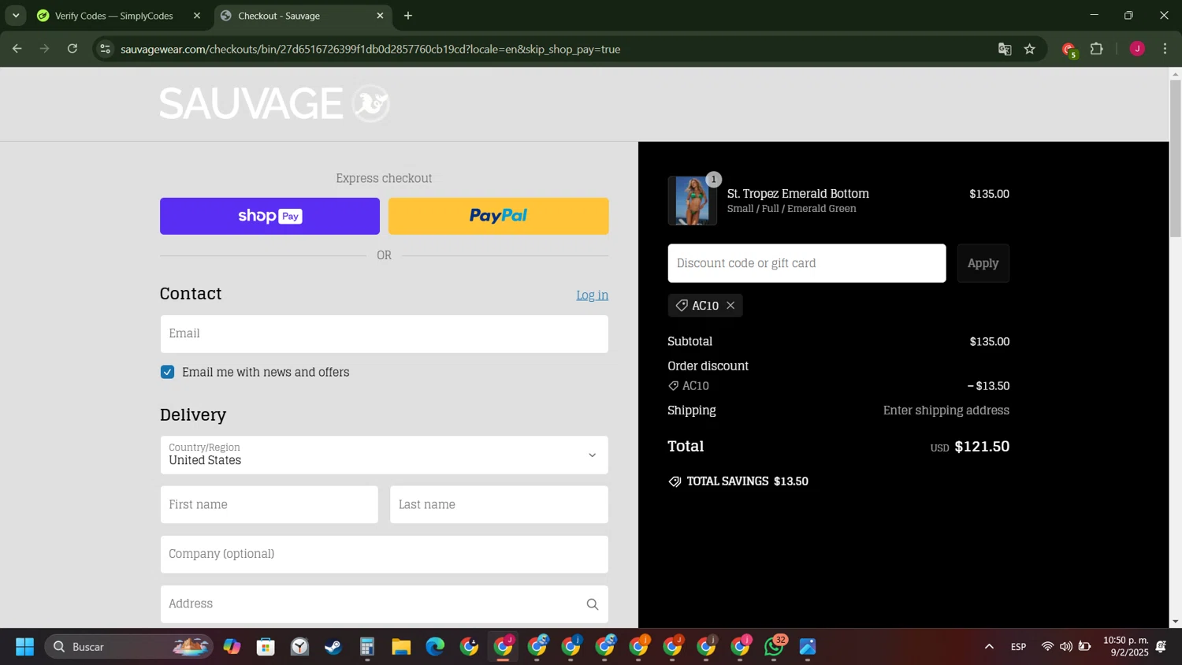Uncheck Email me with news and offers

click(167, 372)
